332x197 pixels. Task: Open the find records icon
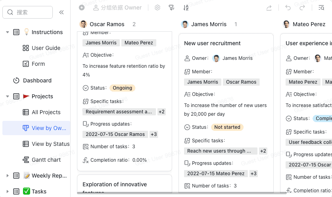[321, 8]
